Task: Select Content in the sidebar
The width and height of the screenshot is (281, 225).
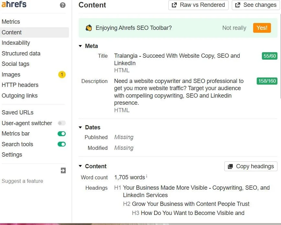Action: 34,32
